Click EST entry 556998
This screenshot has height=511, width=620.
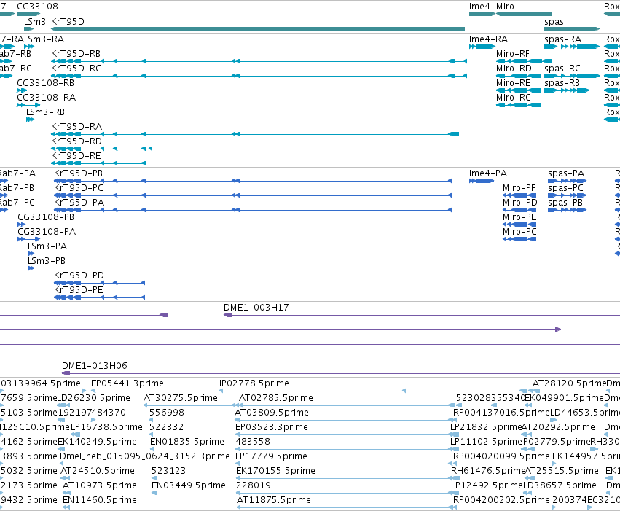click(x=166, y=413)
